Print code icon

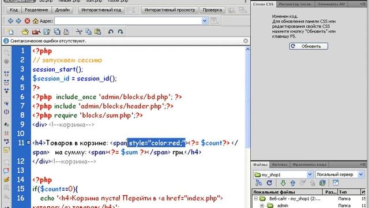pyautogui.click(x=66, y=32)
